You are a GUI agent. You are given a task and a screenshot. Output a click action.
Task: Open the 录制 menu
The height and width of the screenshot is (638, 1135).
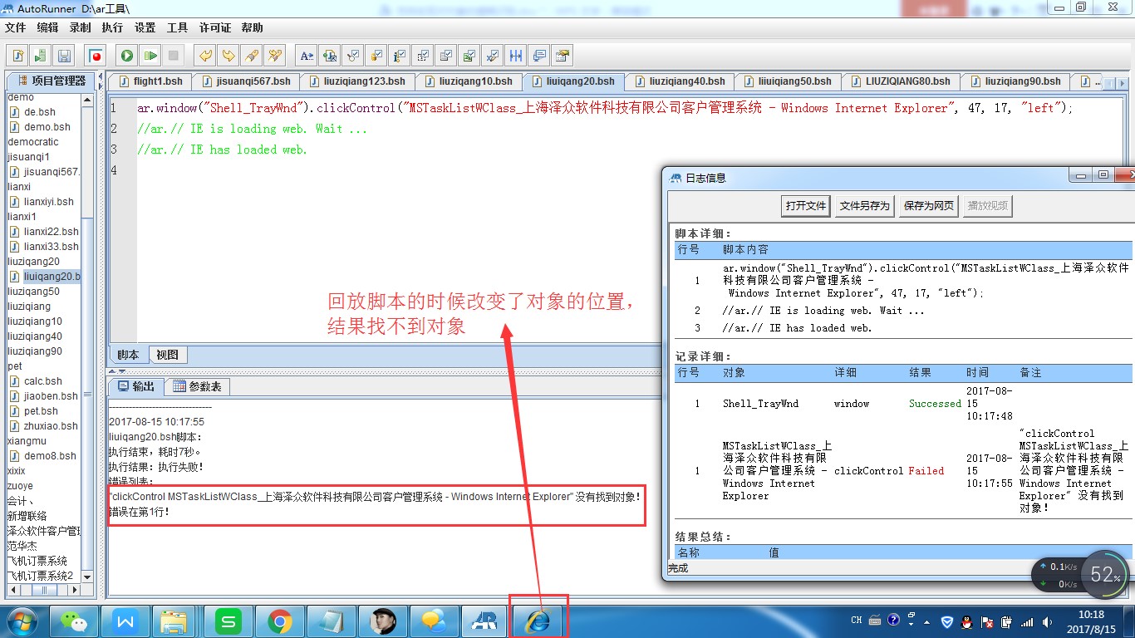pyautogui.click(x=80, y=27)
